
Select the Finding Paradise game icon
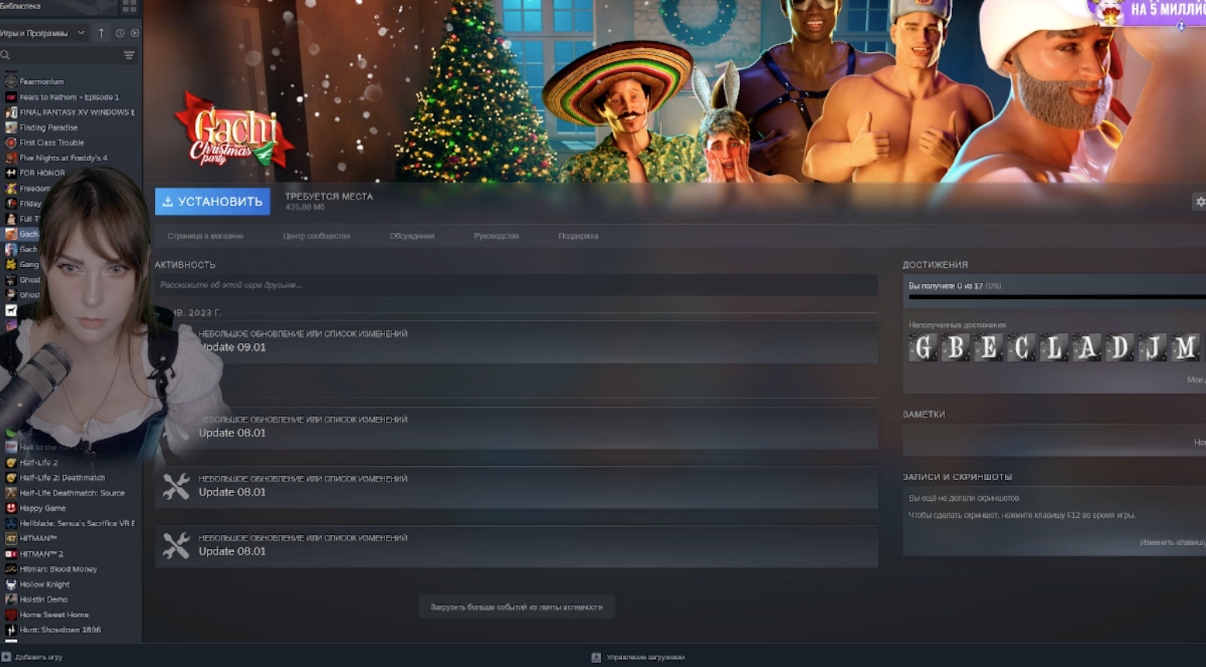tap(11, 127)
